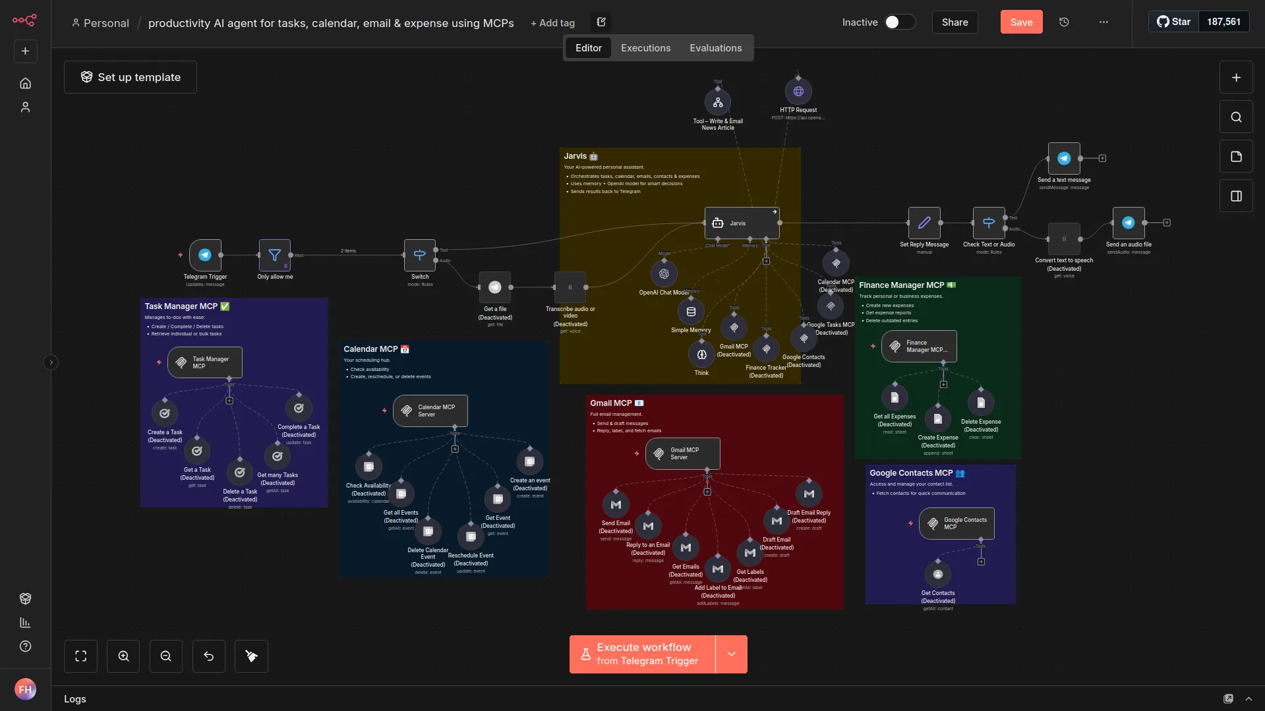Select the Only allow me filter node
Image resolution: width=1265 pixels, height=711 pixels.
click(x=275, y=255)
